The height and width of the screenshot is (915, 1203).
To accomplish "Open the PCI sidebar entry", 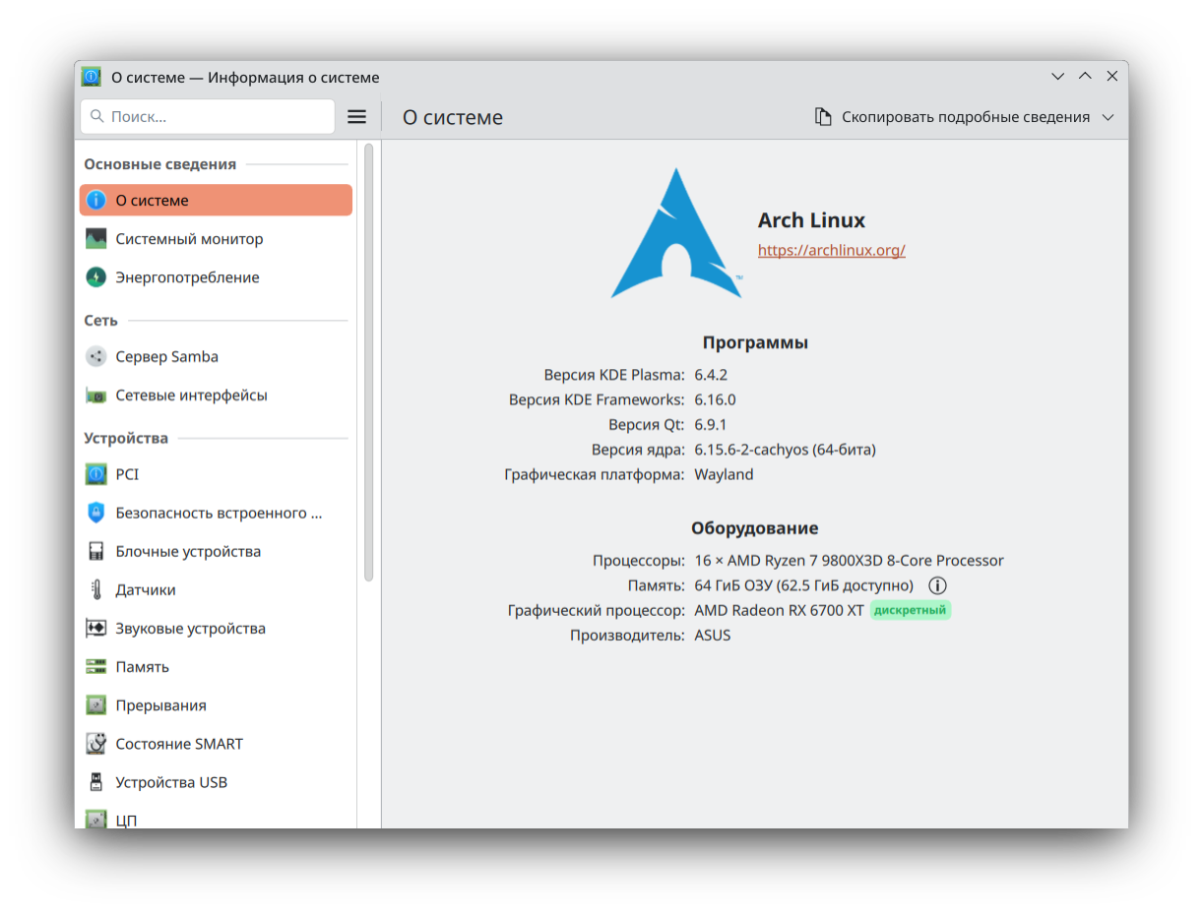I will pyautogui.click(x=216, y=474).
